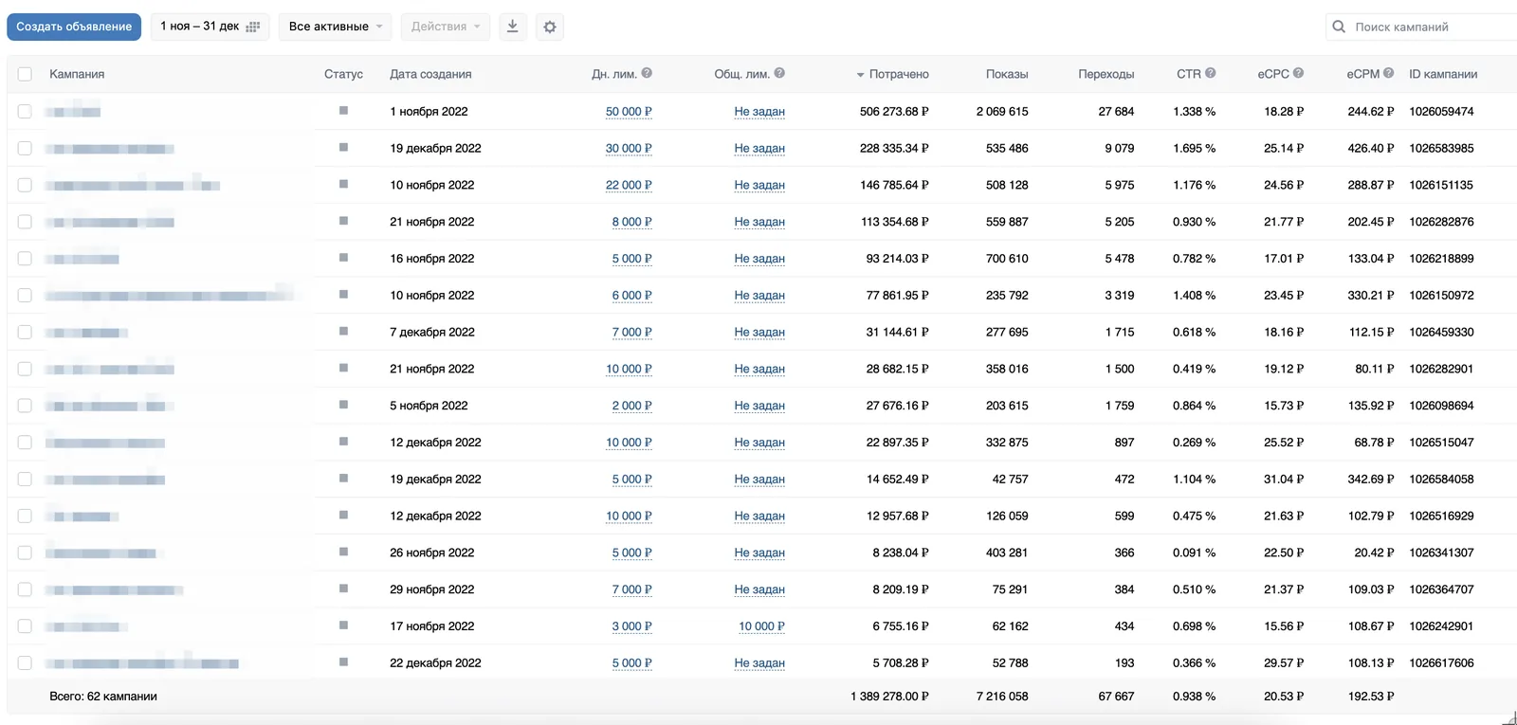Screen dimensions: 1517x725
Task: Tick checkbox for campaign 1026150972
Action: coord(25,296)
